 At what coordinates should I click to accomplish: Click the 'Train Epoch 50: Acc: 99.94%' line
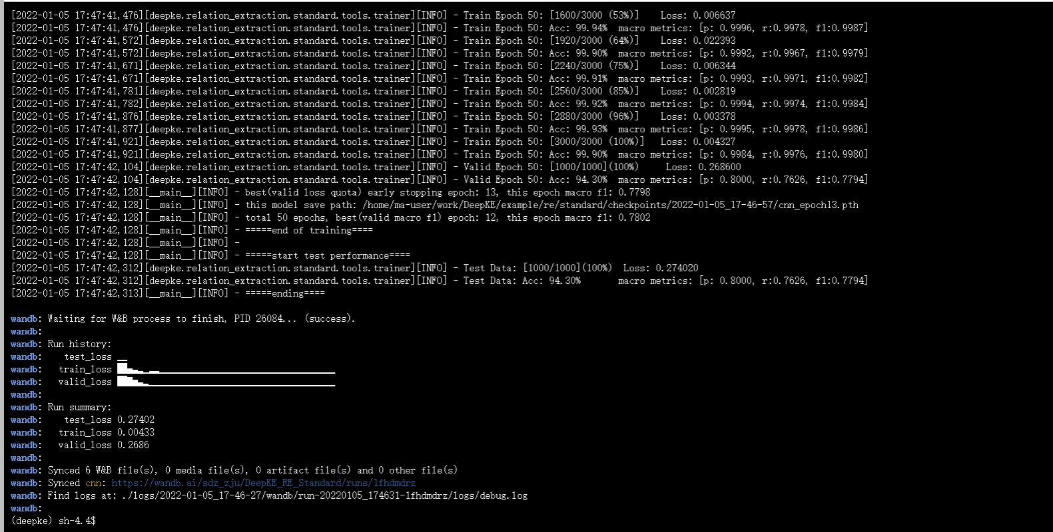pyautogui.click(x=440, y=28)
